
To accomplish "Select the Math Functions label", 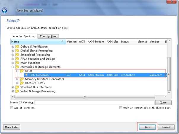I will pyautogui.click(x=30, y=63).
